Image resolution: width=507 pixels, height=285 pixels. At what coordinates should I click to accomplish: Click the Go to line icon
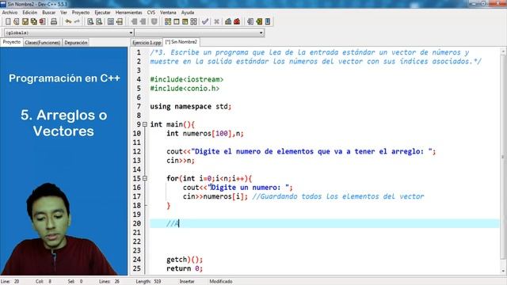point(250,21)
